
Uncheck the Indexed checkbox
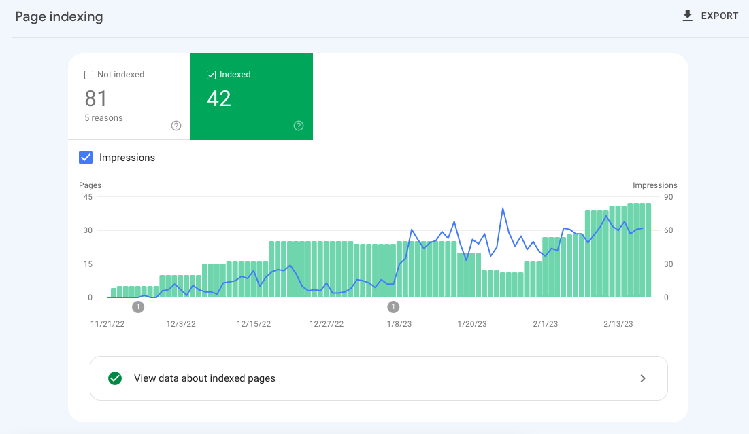[x=211, y=75]
